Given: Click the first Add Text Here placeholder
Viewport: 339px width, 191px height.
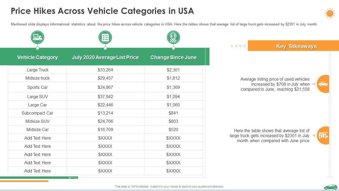Looking at the screenshot, I should (38, 138).
